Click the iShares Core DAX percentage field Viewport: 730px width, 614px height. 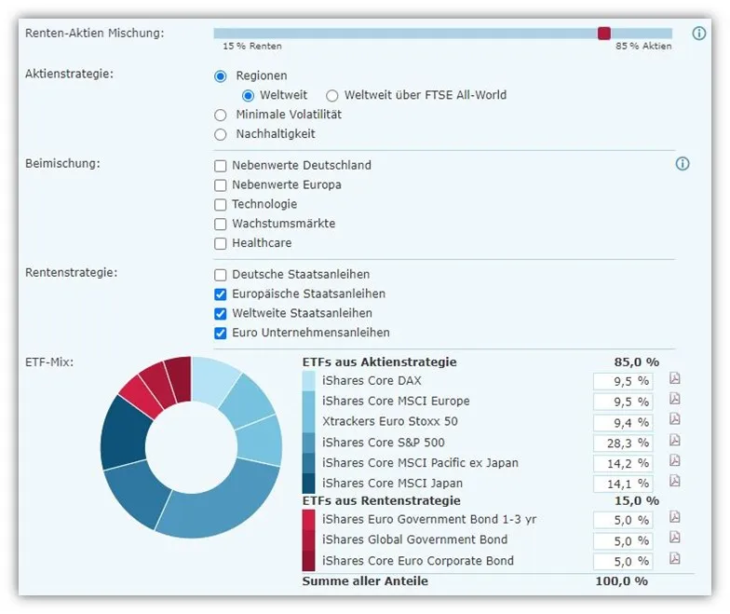tap(622, 381)
